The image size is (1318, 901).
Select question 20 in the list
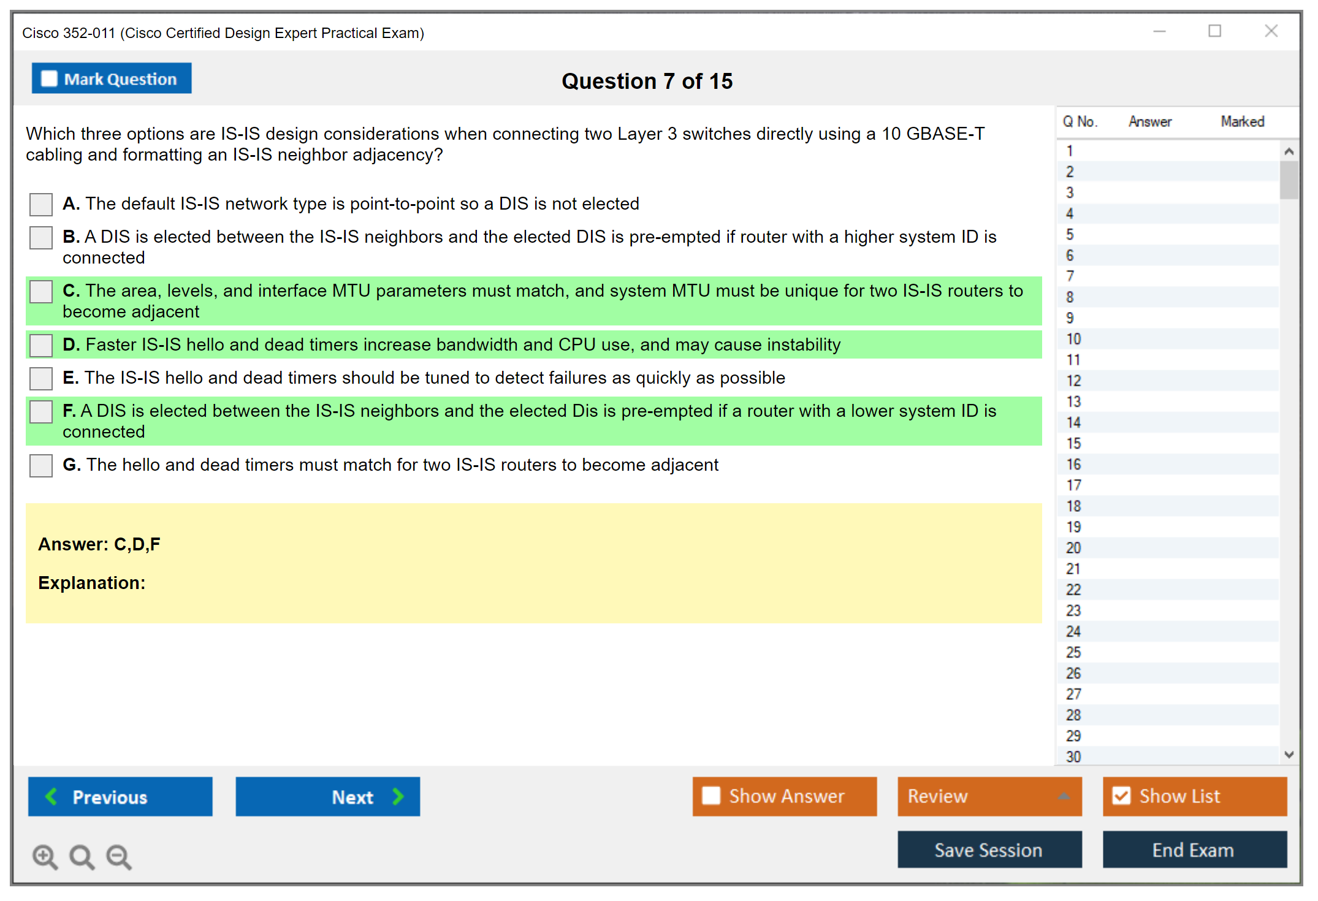click(x=1073, y=548)
